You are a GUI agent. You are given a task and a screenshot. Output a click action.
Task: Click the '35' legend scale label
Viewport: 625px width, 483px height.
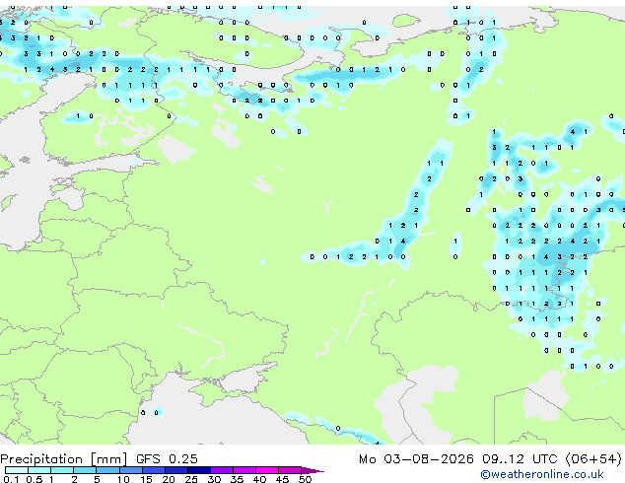click(237, 479)
